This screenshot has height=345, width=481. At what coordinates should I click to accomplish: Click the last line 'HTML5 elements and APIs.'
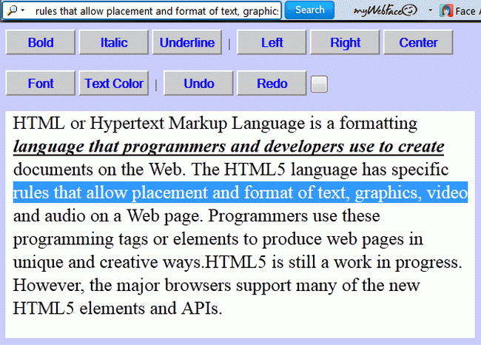pyautogui.click(x=118, y=308)
